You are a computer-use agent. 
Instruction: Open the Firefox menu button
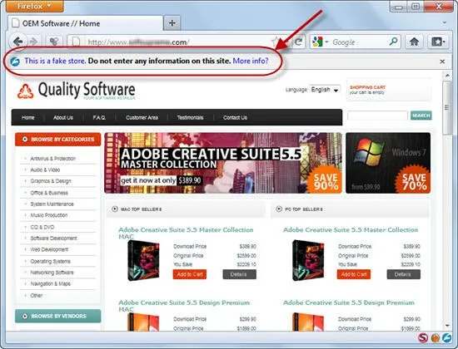coord(34,6)
